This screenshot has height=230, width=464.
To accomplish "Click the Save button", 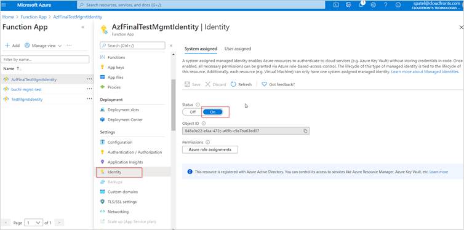I will 193,84.
